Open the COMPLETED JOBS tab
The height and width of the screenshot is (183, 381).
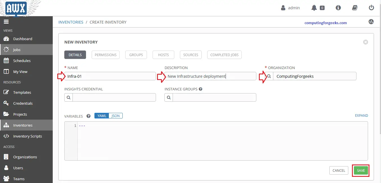click(224, 55)
